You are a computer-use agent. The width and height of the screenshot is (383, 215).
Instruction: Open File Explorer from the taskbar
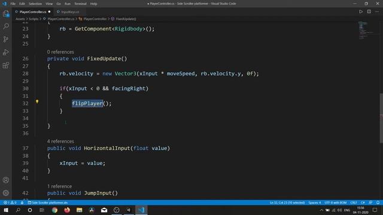pyautogui.click(x=80, y=210)
